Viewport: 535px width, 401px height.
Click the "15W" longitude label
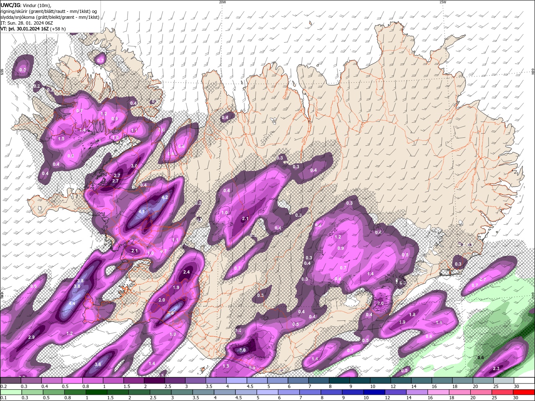tap(443, 2)
